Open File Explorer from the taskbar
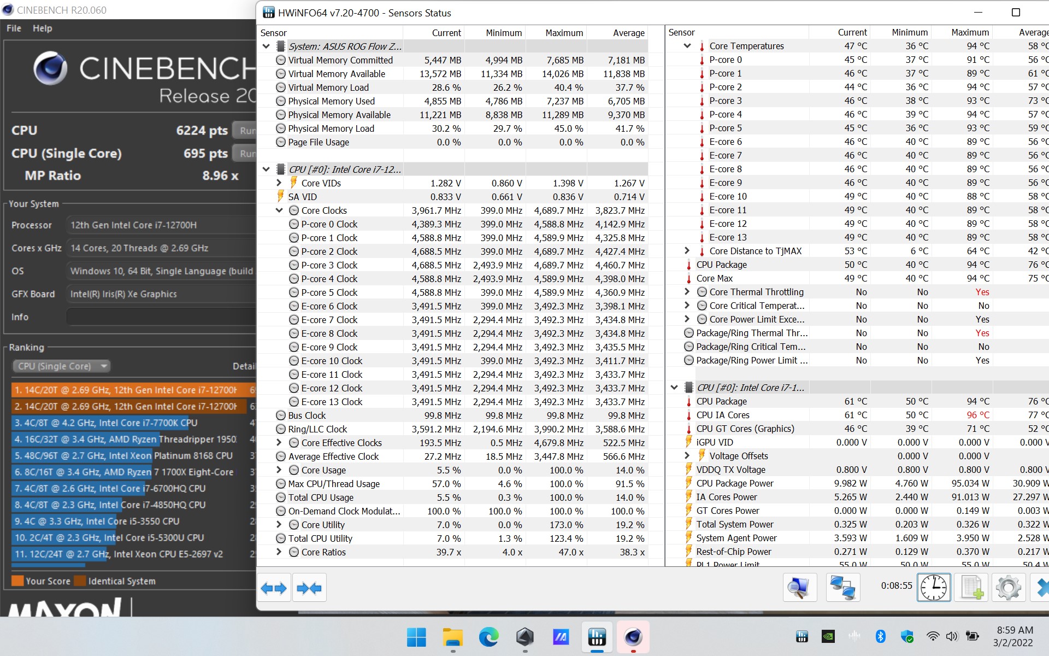1049x656 pixels. tap(452, 637)
